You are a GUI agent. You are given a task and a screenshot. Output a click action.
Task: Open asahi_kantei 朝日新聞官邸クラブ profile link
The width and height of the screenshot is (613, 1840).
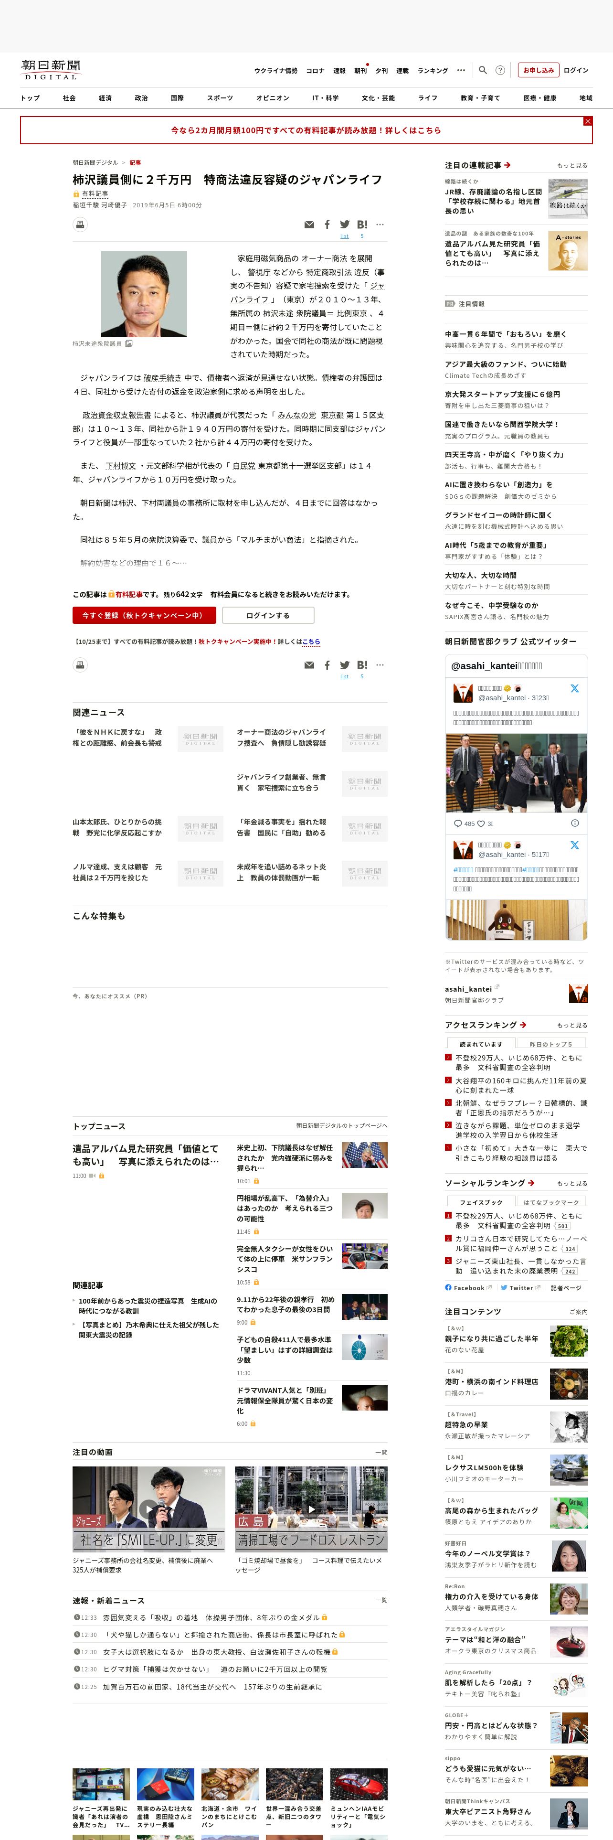(468, 989)
